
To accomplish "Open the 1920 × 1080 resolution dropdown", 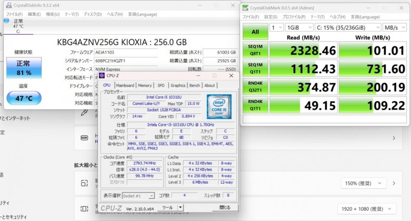I will 367,209.
